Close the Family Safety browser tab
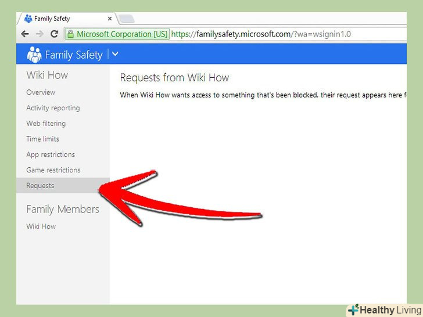Image resolution: width=423 pixels, height=317 pixels. point(109,19)
